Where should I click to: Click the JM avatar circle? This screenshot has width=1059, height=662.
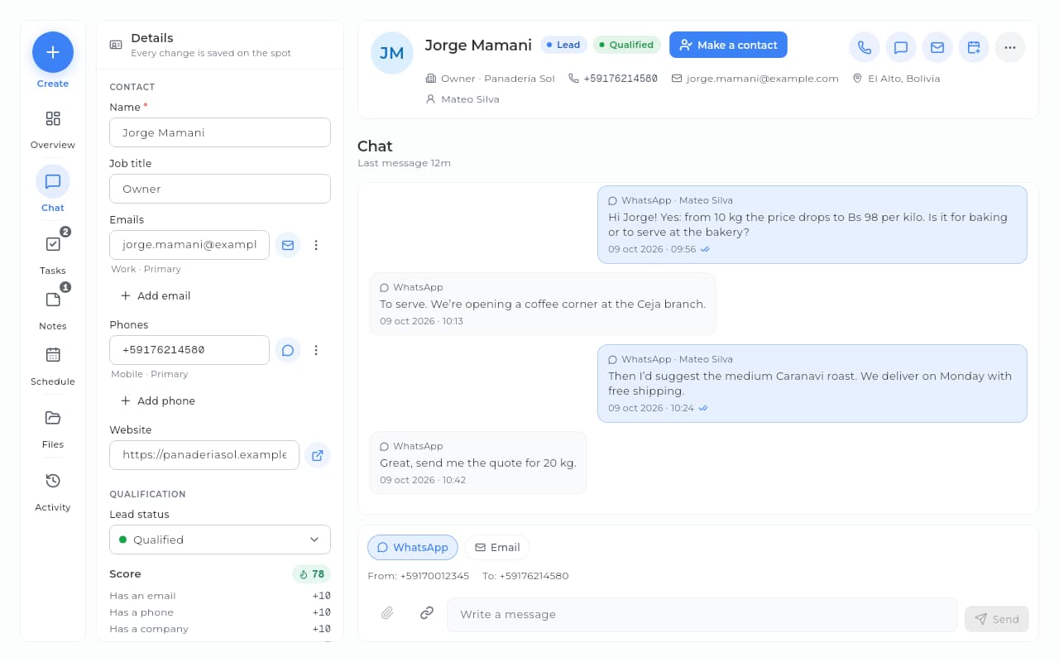pos(392,53)
